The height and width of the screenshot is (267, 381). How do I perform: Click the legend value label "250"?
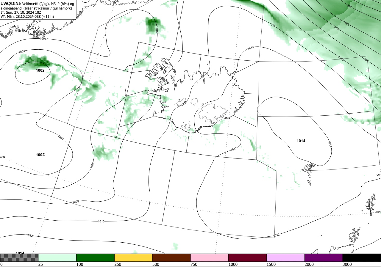pos(118,264)
